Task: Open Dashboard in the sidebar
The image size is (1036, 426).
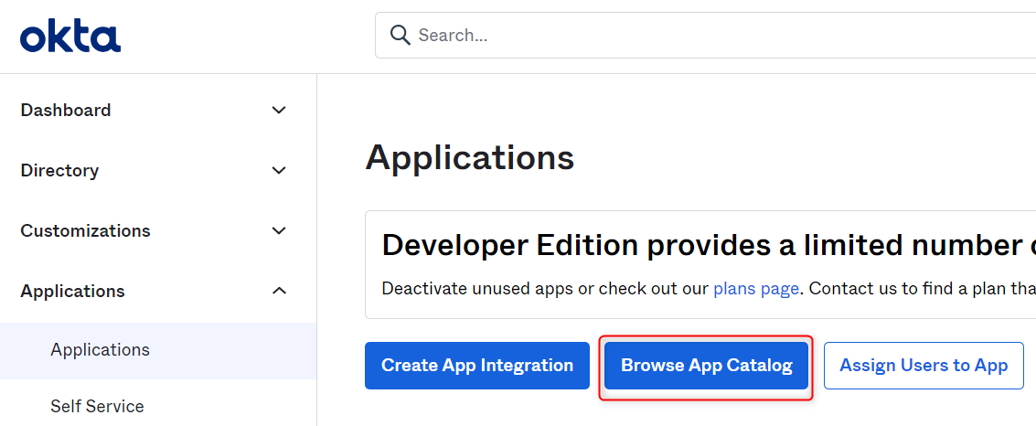Action: 66,111
